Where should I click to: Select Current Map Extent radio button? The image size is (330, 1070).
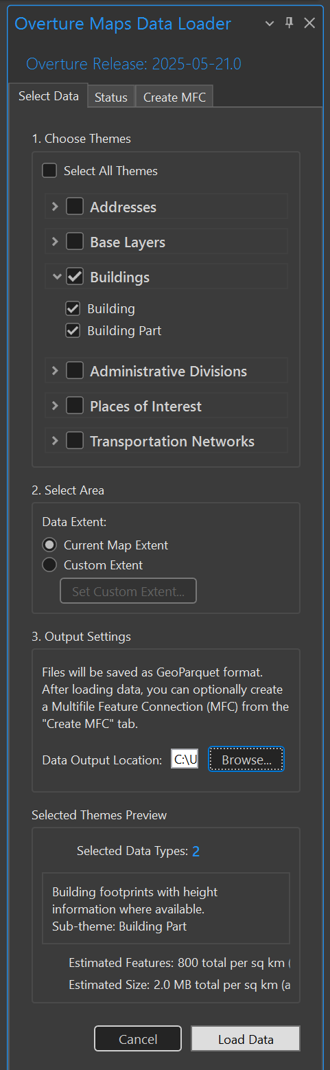click(x=49, y=545)
